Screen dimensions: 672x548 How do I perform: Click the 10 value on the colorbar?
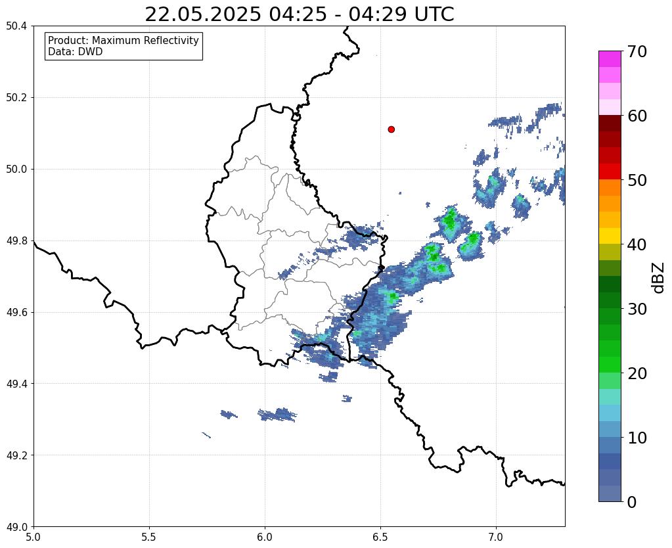coord(637,438)
